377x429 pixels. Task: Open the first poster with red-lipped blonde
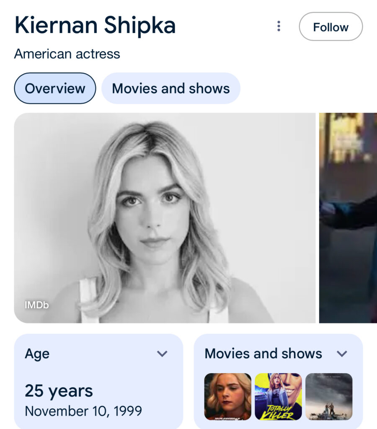tap(227, 396)
